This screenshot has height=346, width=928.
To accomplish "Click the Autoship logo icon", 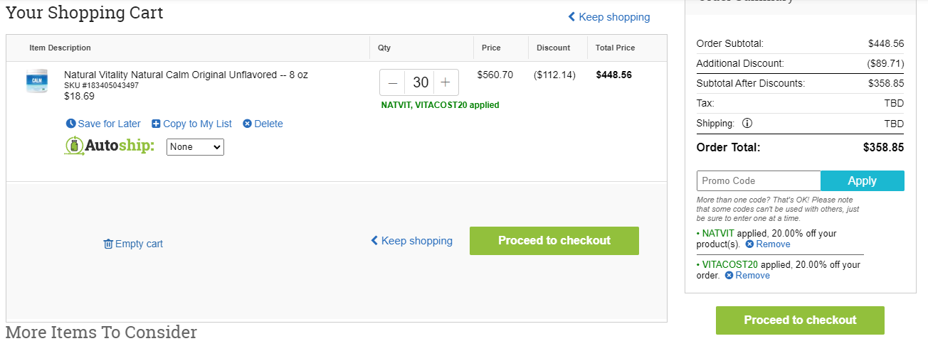I will (x=74, y=146).
